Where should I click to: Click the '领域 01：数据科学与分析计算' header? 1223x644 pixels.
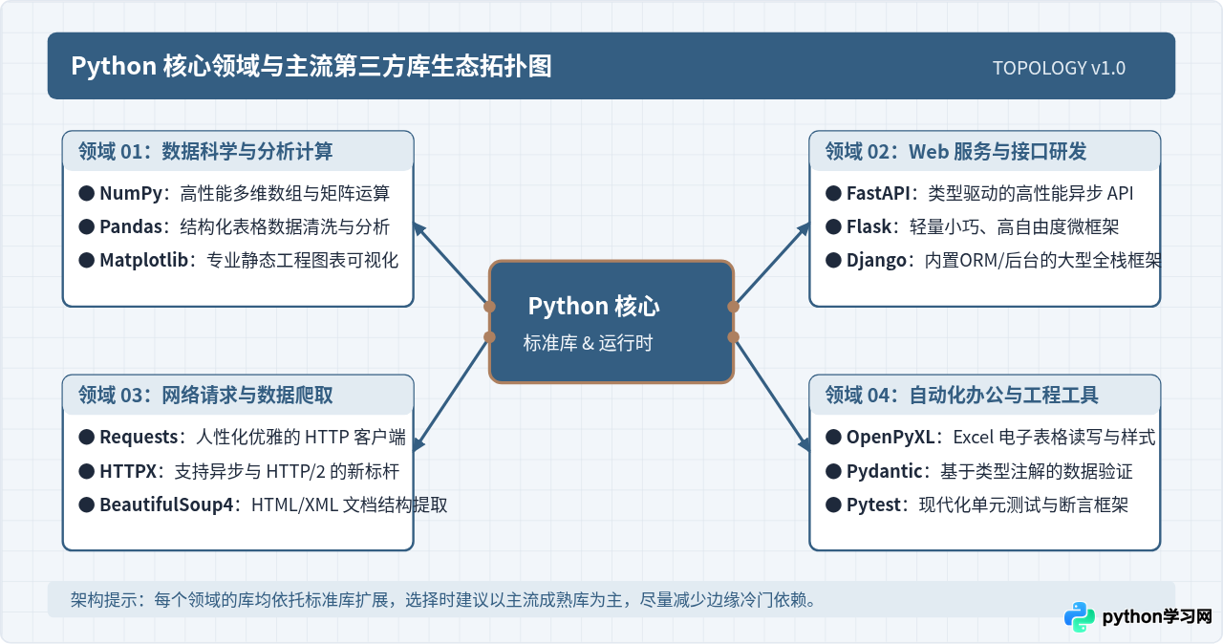tap(238, 151)
